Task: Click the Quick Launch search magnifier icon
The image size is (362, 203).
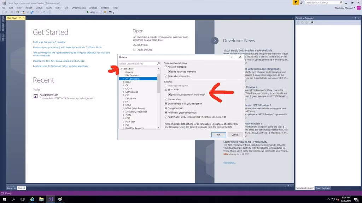Action: tap(341, 2)
